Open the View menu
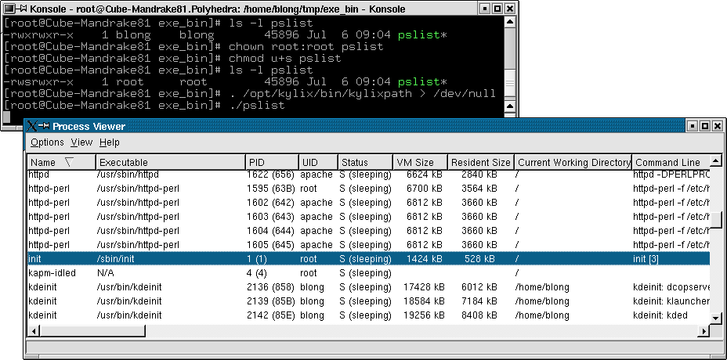Viewport: 727px width, 360px height. pyautogui.click(x=81, y=142)
